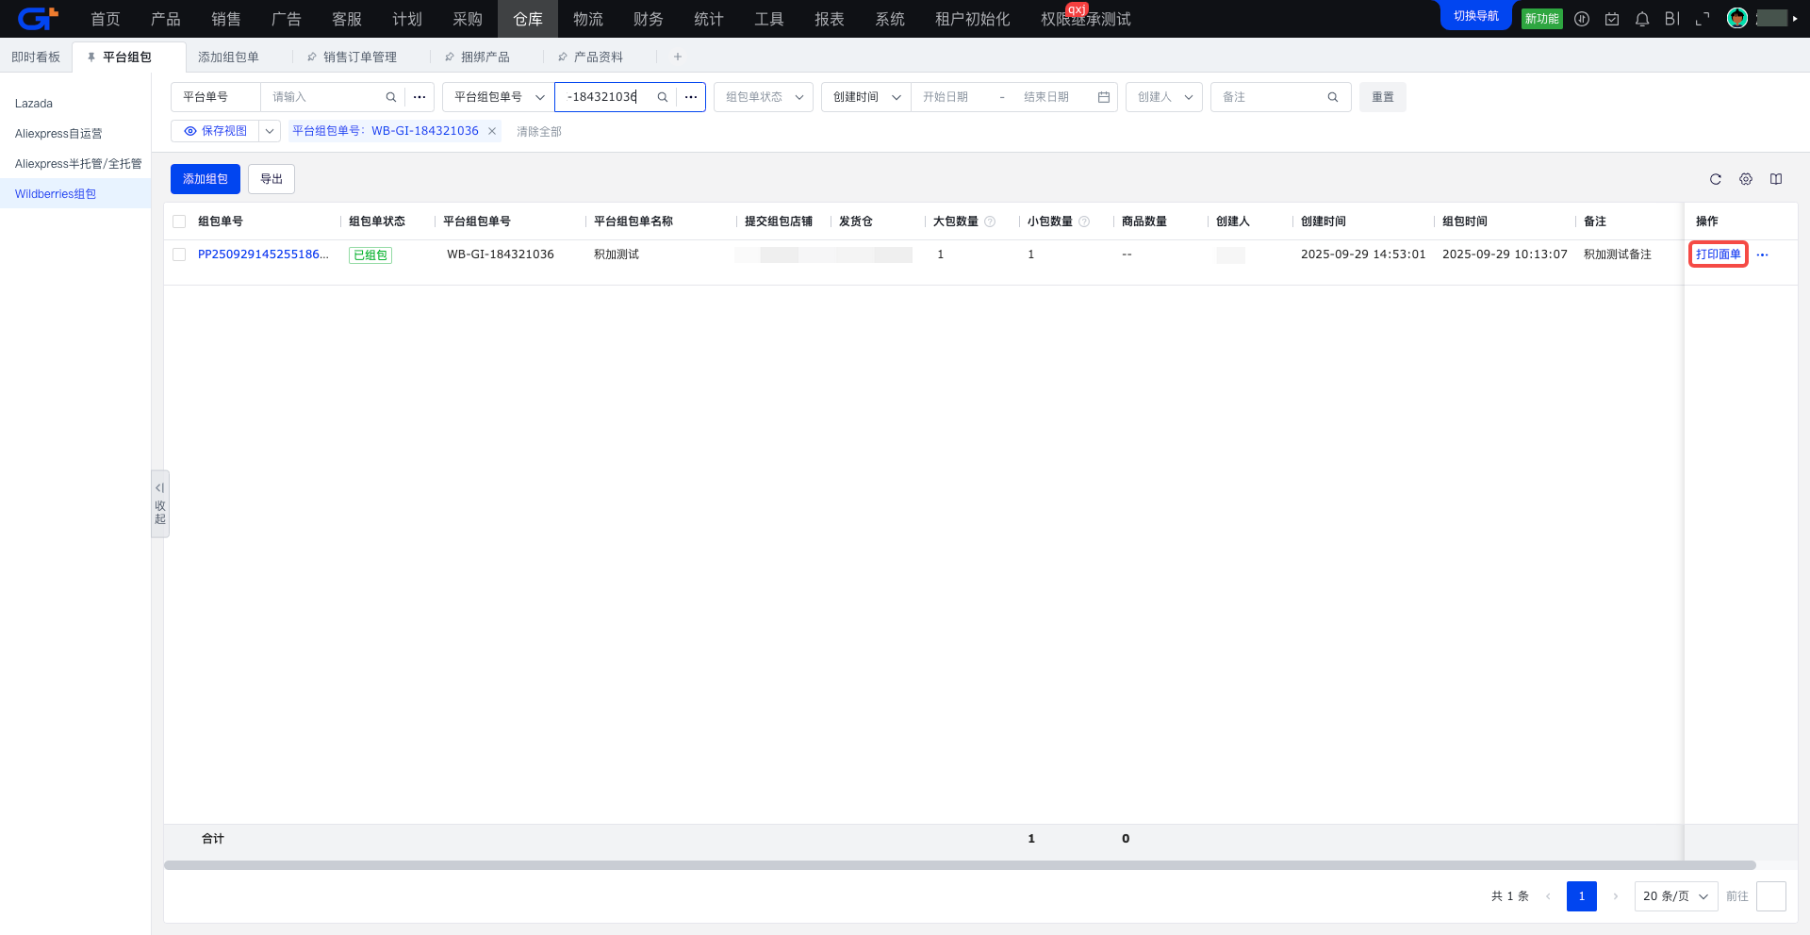The height and width of the screenshot is (935, 1810).
Task: Click search icon in 平台单号 field
Action: tap(391, 97)
